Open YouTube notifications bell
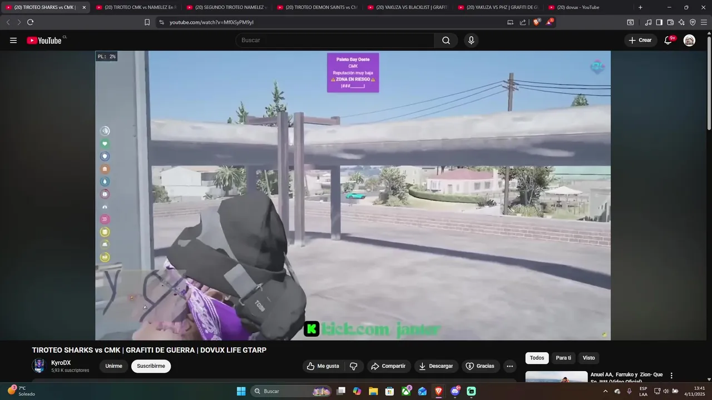This screenshot has width=712, height=400. [x=668, y=40]
